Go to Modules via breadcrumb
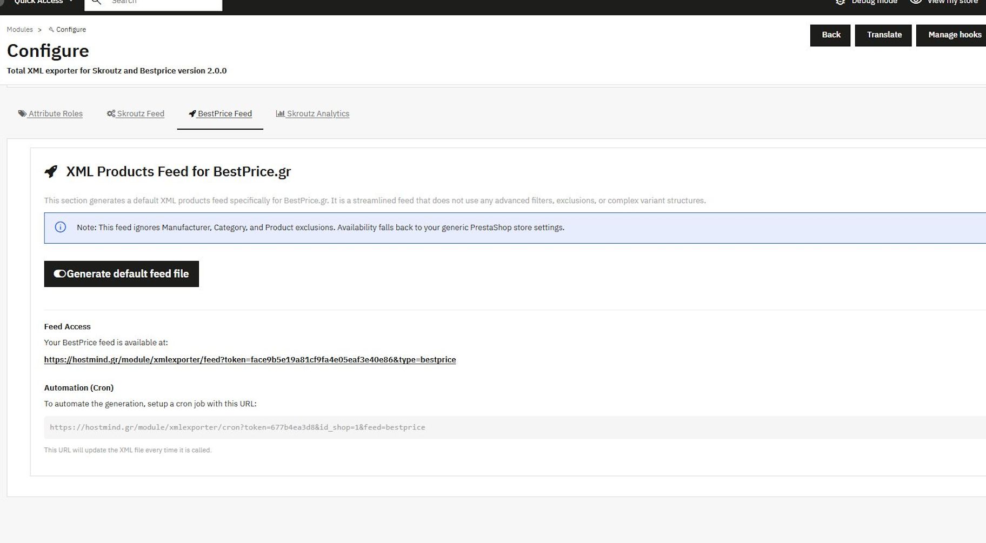The width and height of the screenshot is (986, 543). (x=19, y=30)
